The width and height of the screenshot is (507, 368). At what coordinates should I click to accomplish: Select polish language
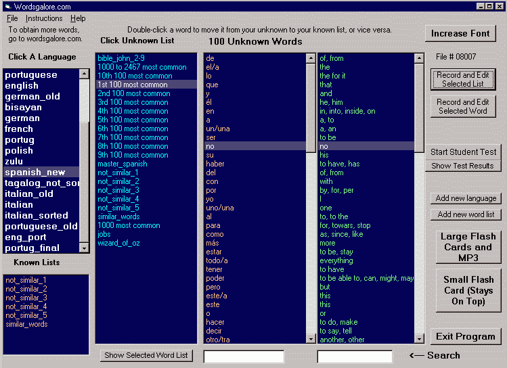pyautogui.click(x=41, y=151)
